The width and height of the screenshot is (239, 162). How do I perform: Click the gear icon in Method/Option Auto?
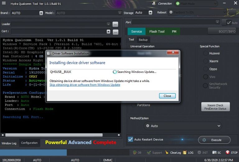(148, 126)
